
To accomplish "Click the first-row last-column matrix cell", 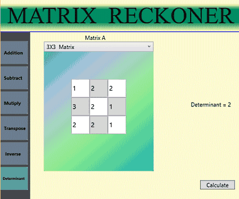I will coord(117,88).
